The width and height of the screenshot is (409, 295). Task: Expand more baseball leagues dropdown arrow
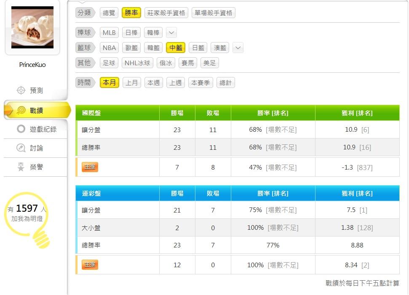[171, 32]
